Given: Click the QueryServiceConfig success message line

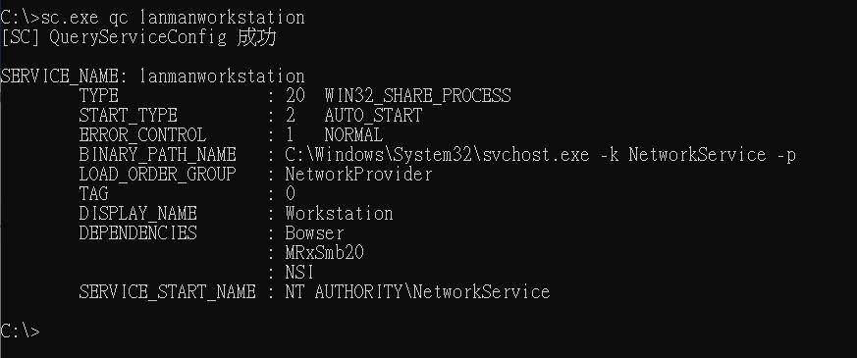Looking at the screenshot, I should click(x=137, y=37).
